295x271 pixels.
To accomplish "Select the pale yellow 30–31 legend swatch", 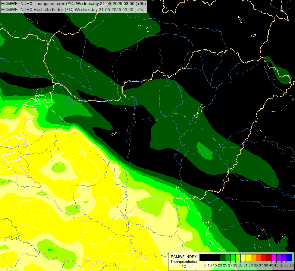I will pyautogui.click(x=243, y=257).
